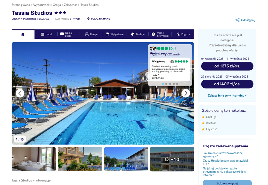This screenshot has height=185, width=268.
Task: Open the 289 opinii reviews link
Action: 174,54
